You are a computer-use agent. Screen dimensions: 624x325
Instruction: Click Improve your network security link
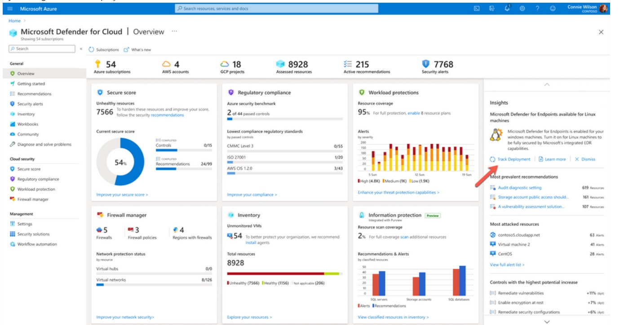coord(125,317)
